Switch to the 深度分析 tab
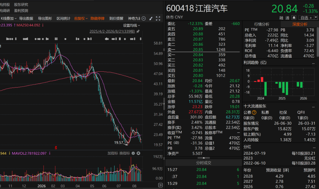 tap(300, 24)
